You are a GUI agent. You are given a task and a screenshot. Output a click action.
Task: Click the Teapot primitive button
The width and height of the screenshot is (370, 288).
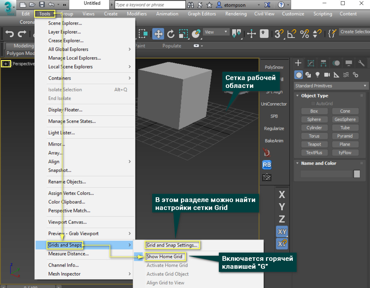pos(314,144)
